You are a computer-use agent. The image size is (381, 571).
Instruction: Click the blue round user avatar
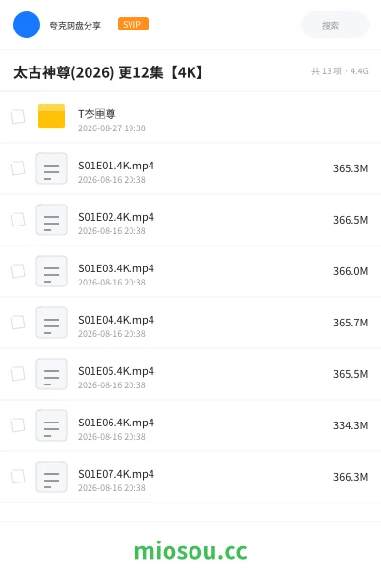coord(27,25)
